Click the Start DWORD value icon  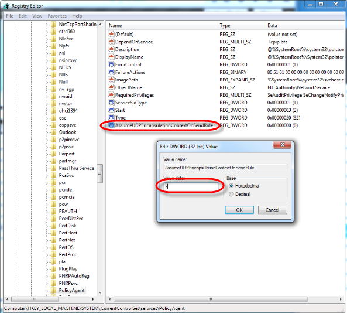coord(111,110)
